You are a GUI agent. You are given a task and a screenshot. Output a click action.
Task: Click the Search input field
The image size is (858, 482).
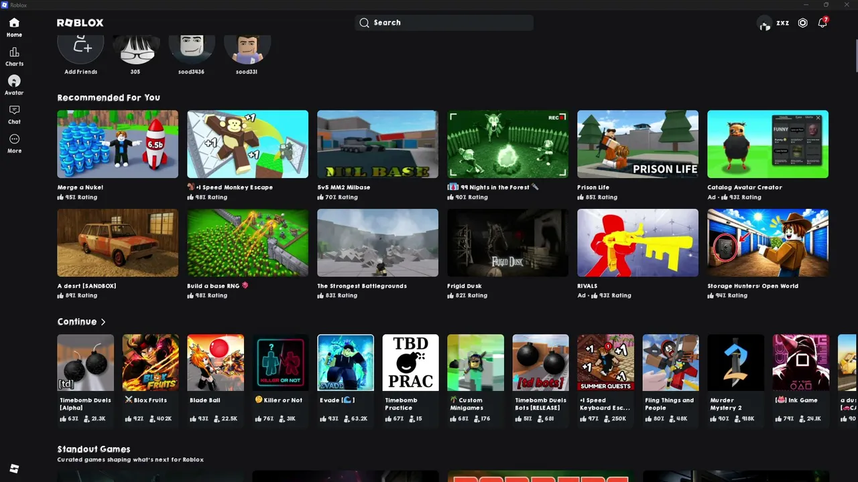[444, 23]
